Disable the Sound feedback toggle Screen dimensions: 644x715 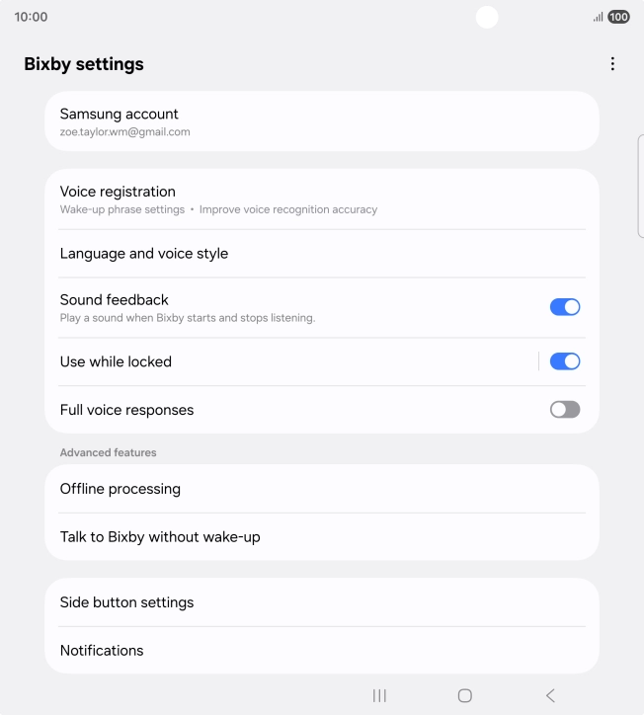pyautogui.click(x=564, y=307)
